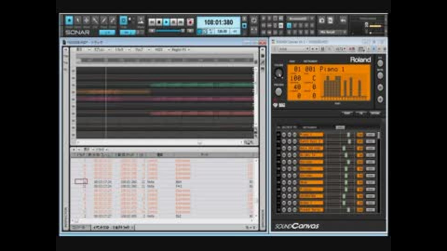The image size is (447, 251).
Task: Click the PREVIEW knob on Sound Canvas
Action: (x=278, y=92)
